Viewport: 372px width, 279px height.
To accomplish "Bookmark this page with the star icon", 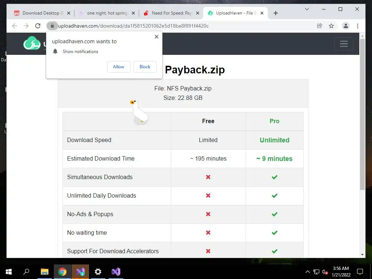I will tap(331, 26).
